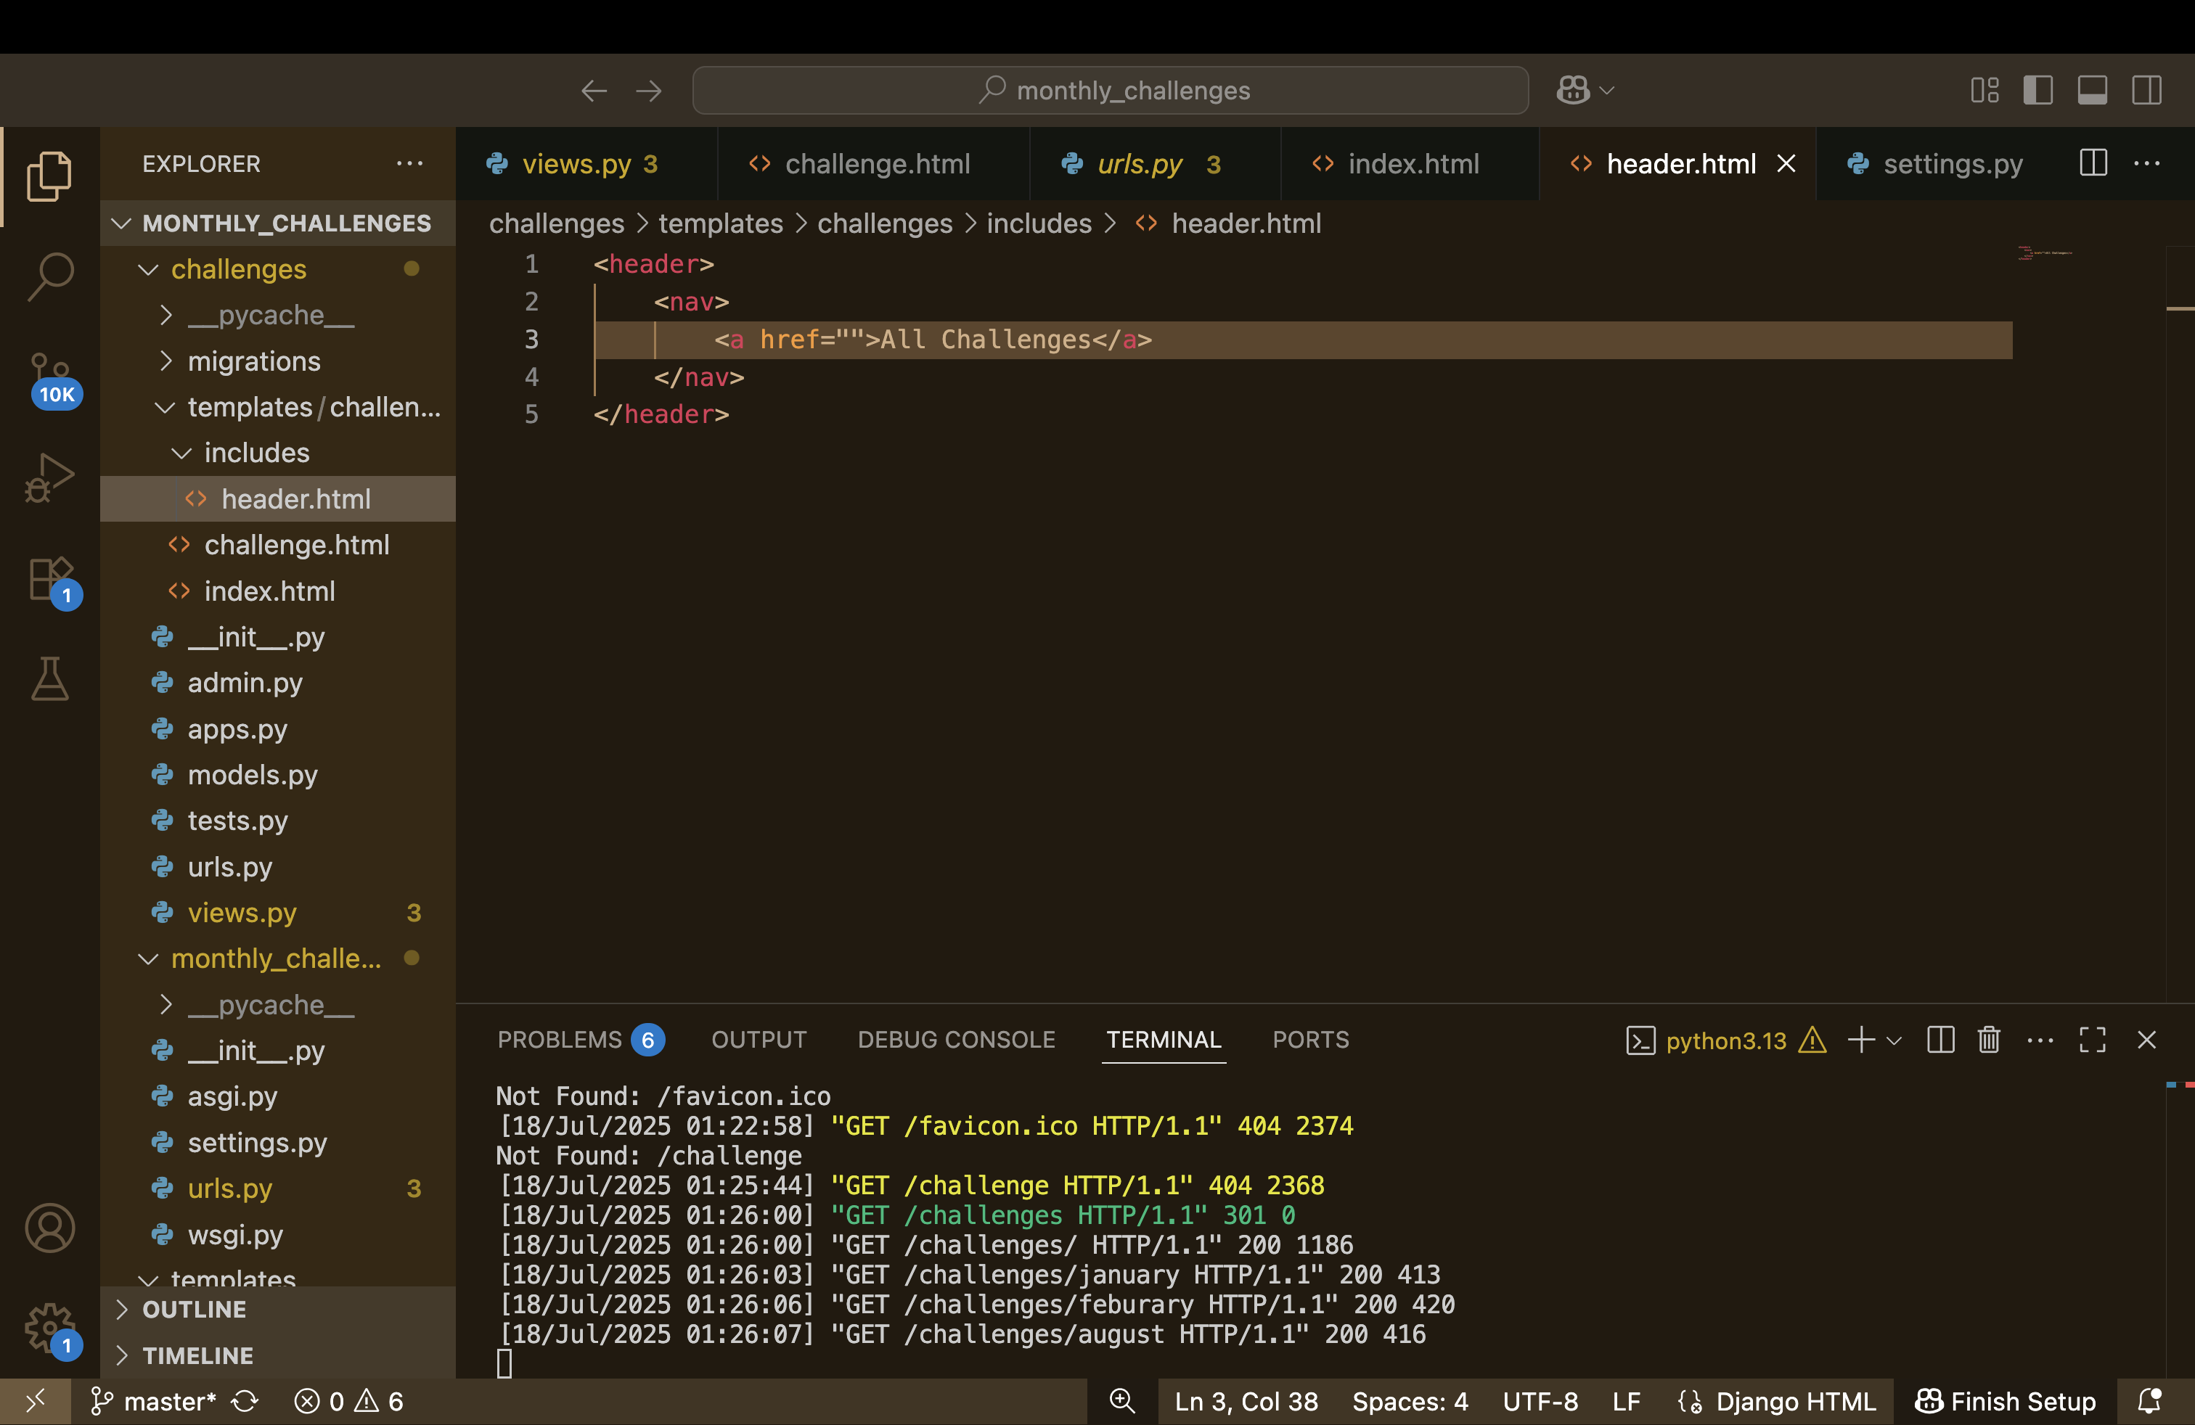Image resolution: width=2195 pixels, height=1425 pixels.
Task: Split the terminal panel
Action: [x=1940, y=1040]
